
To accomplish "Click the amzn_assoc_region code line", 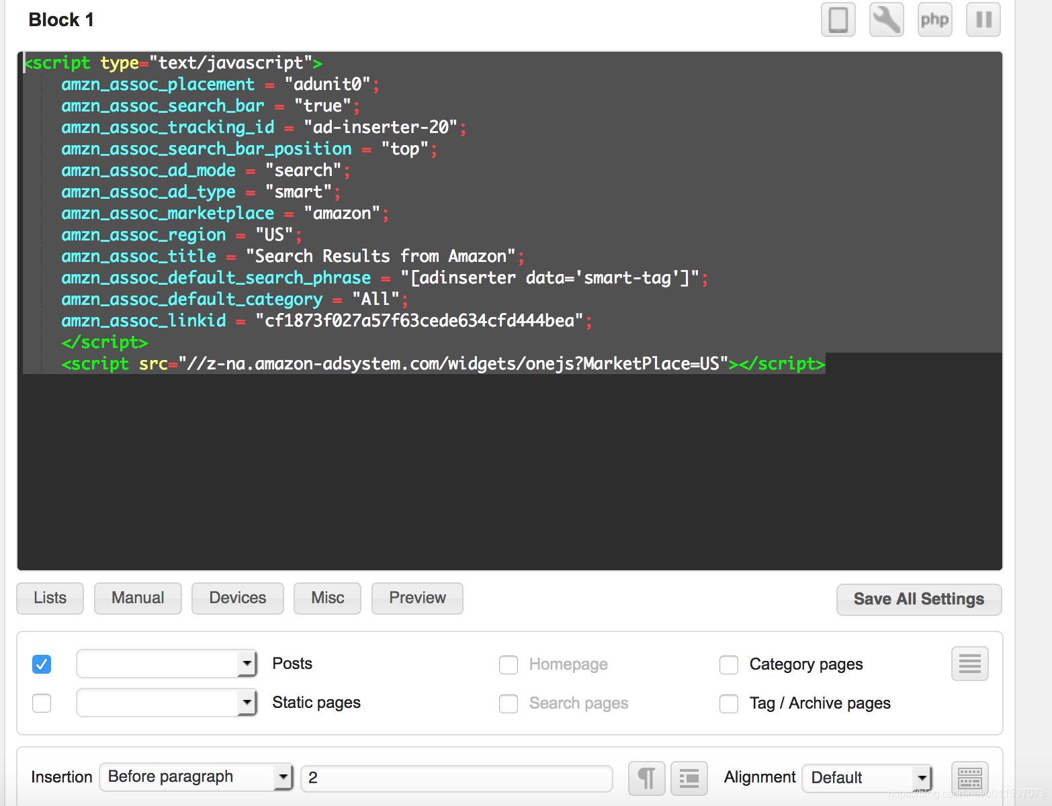I will pyautogui.click(x=181, y=234).
